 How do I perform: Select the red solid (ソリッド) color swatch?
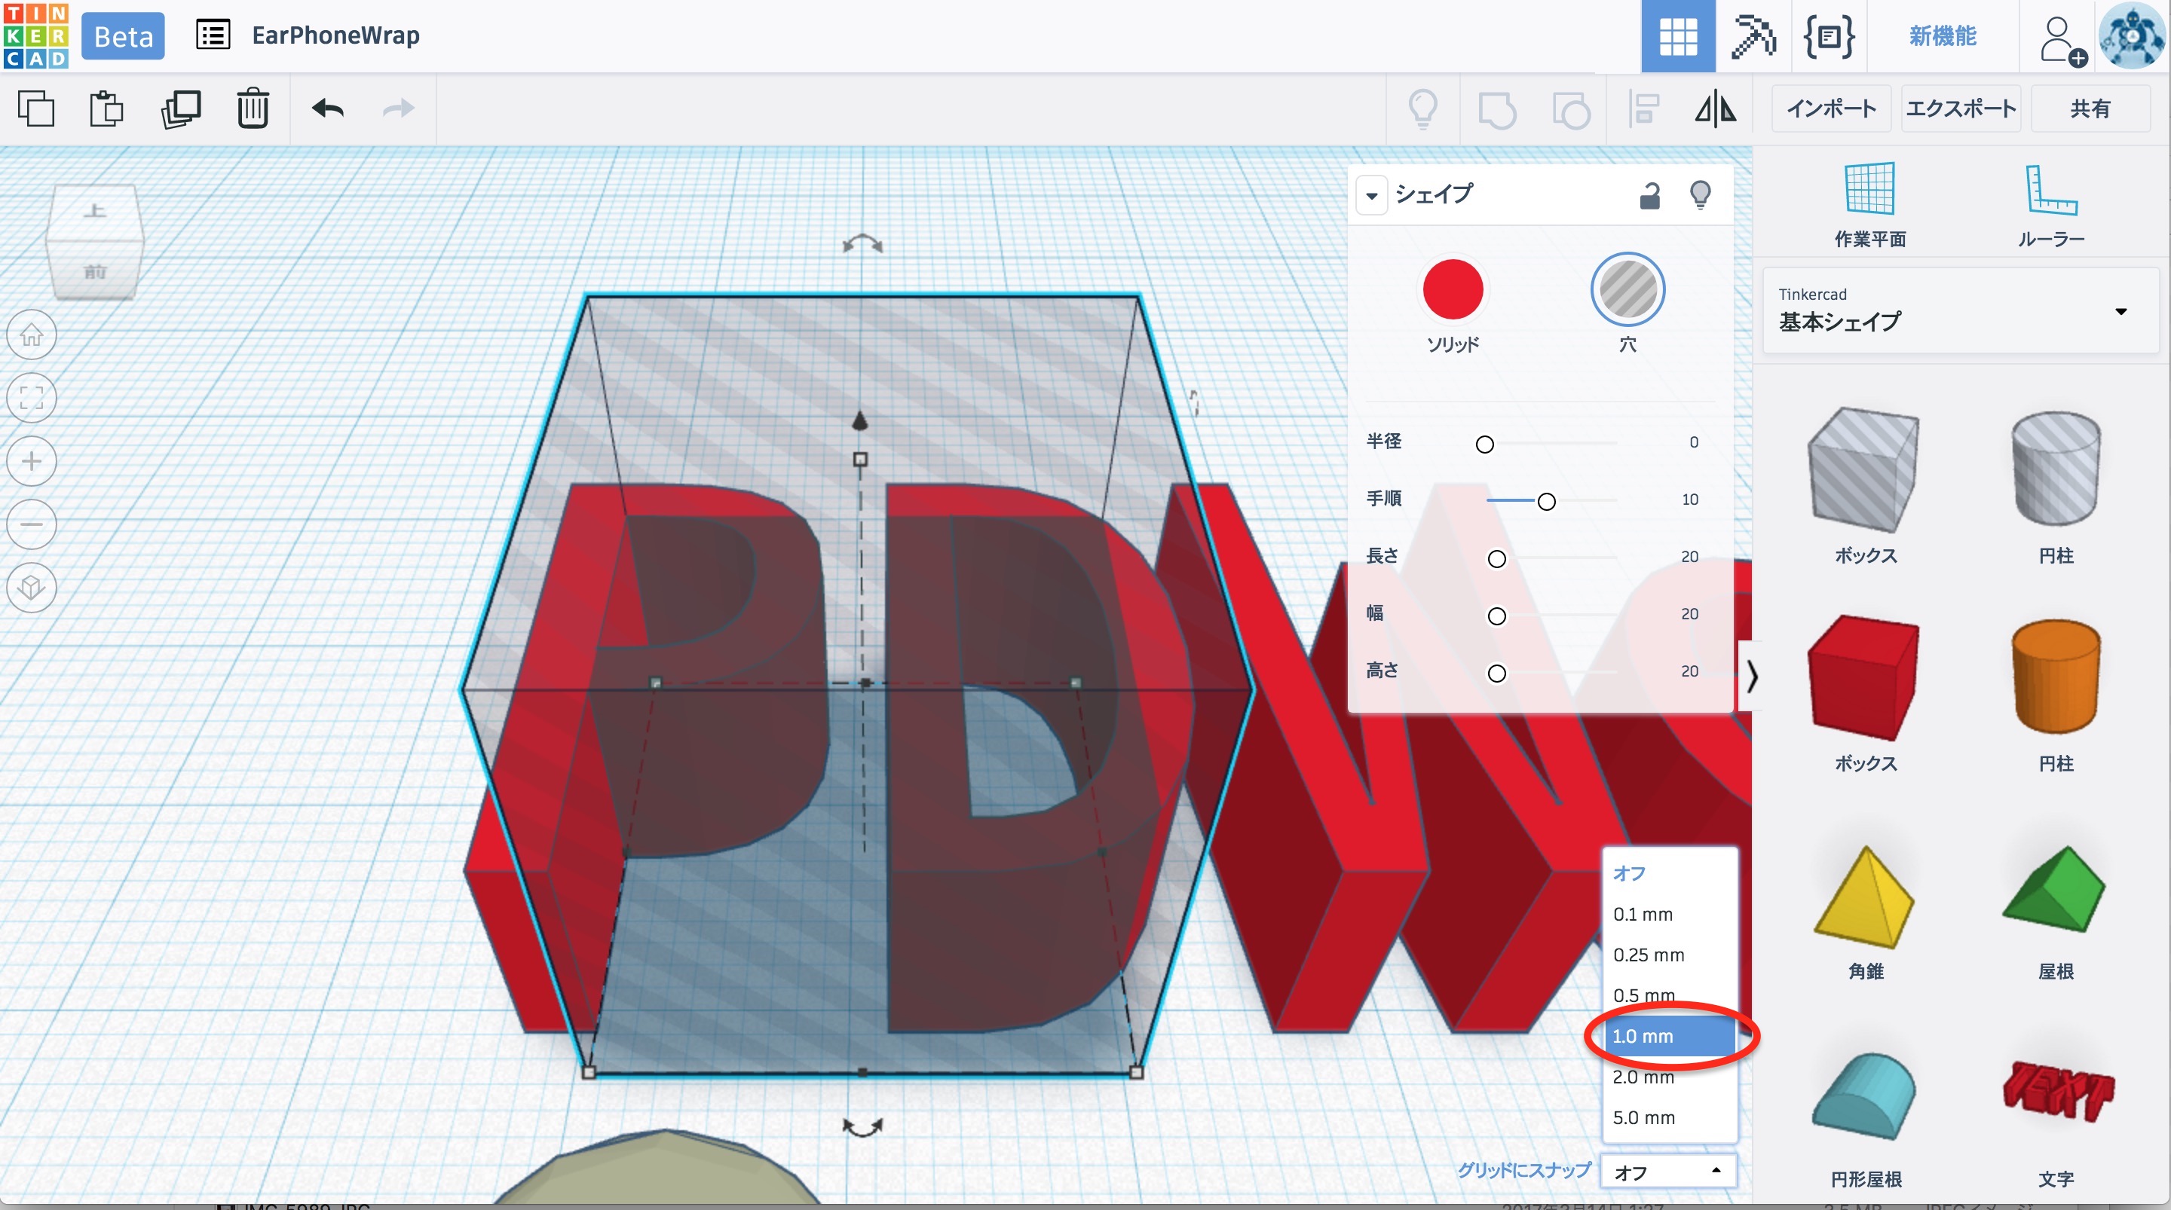point(1452,290)
